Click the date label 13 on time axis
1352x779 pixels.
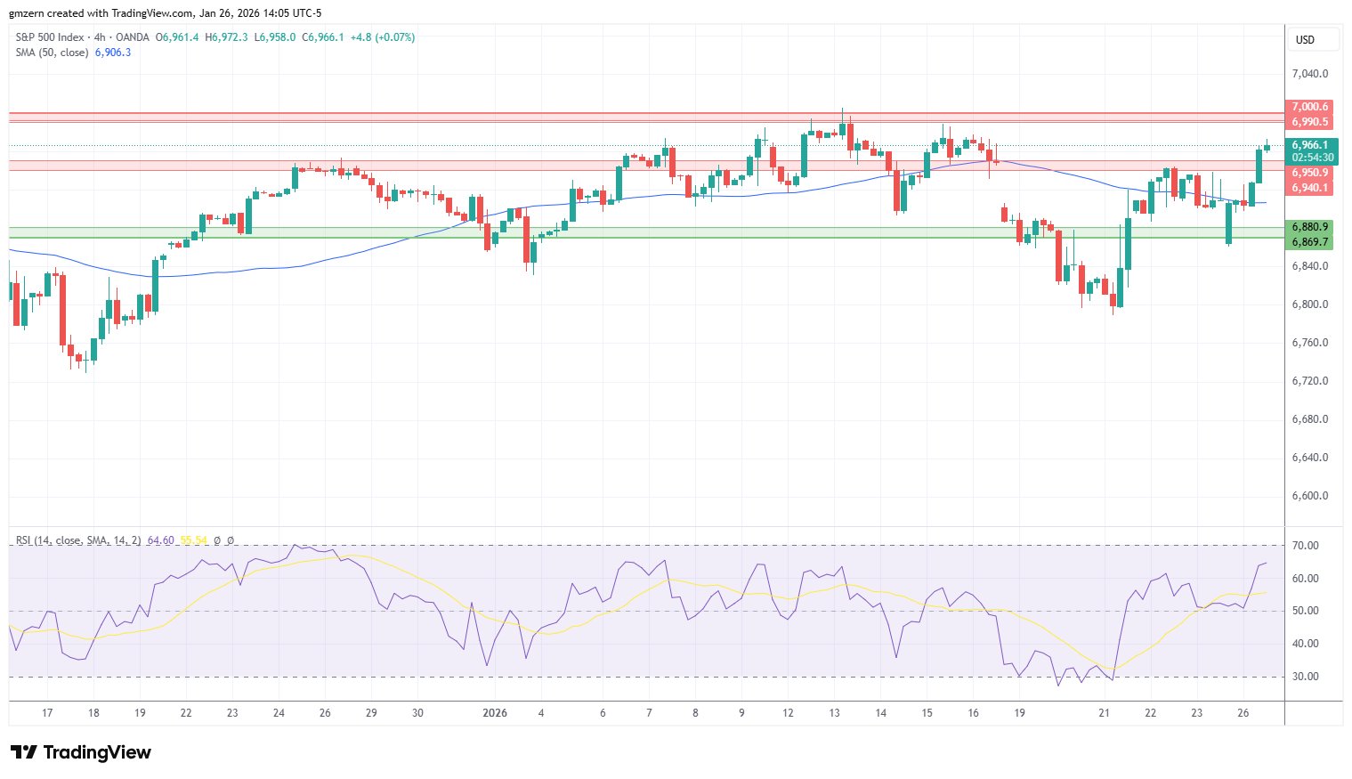[834, 713]
